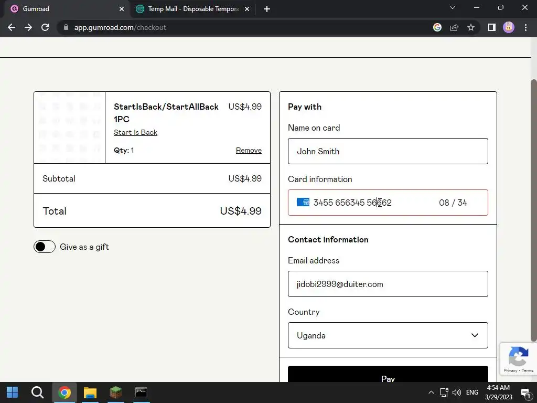This screenshot has width=537, height=403.
Task: Bookmark this page with the star
Action: tap(471, 27)
